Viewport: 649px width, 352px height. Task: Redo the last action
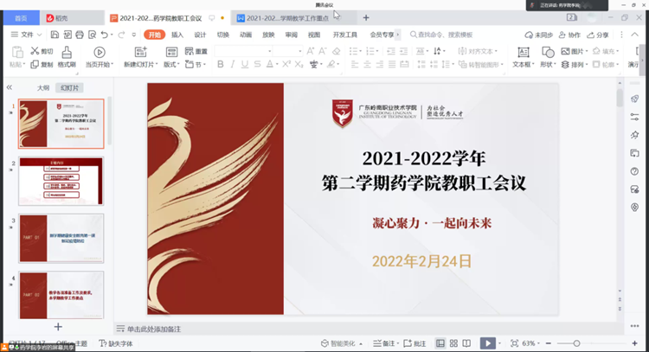121,35
